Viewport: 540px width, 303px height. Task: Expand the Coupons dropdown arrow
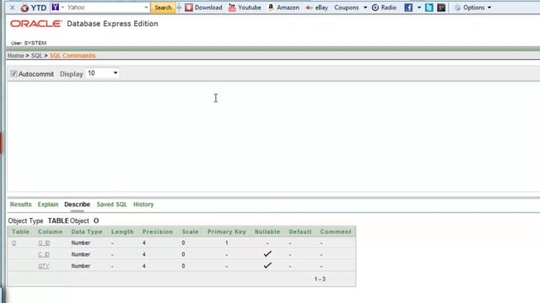pyautogui.click(x=365, y=8)
